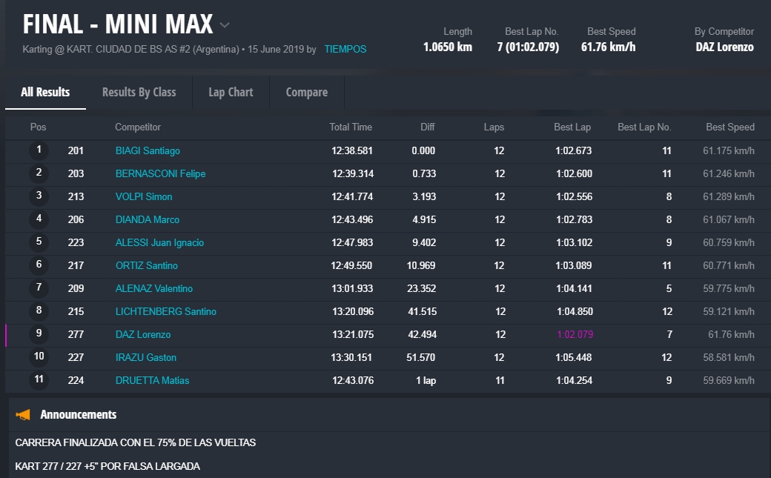The height and width of the screenshot is (478, 771).
Task: Open the Compare tab
Action: pyautogui.click(x=306, y=92)
